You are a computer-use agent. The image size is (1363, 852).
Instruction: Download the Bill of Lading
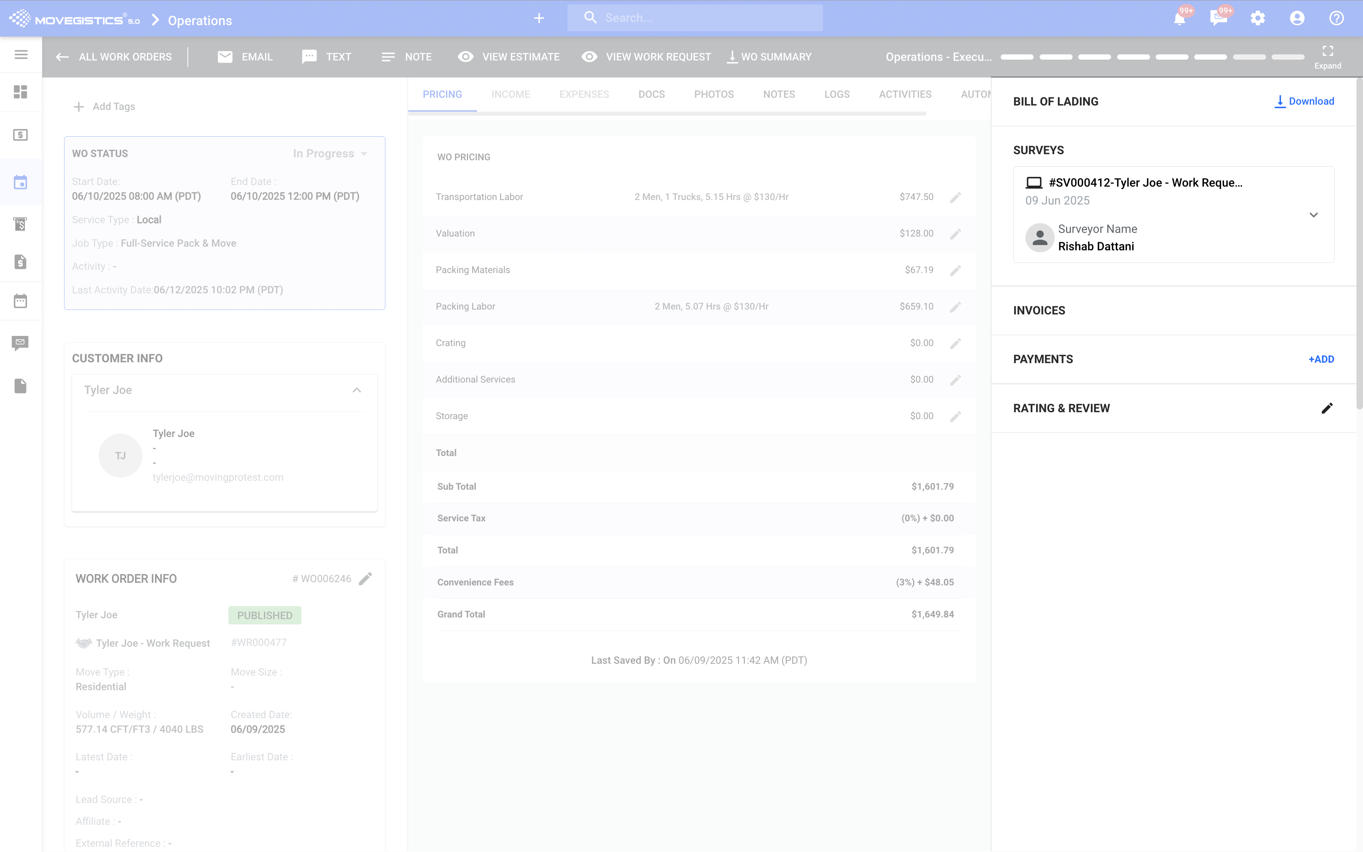1305,101
